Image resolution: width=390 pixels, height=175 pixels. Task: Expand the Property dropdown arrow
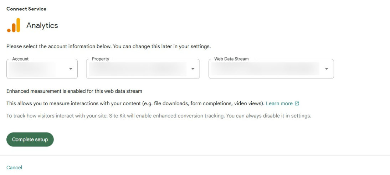pos(193,69)
